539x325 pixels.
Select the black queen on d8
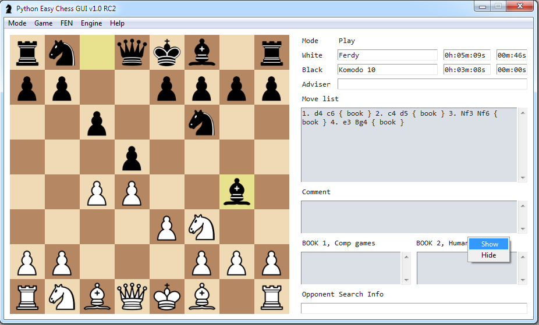tap(132, 52)
